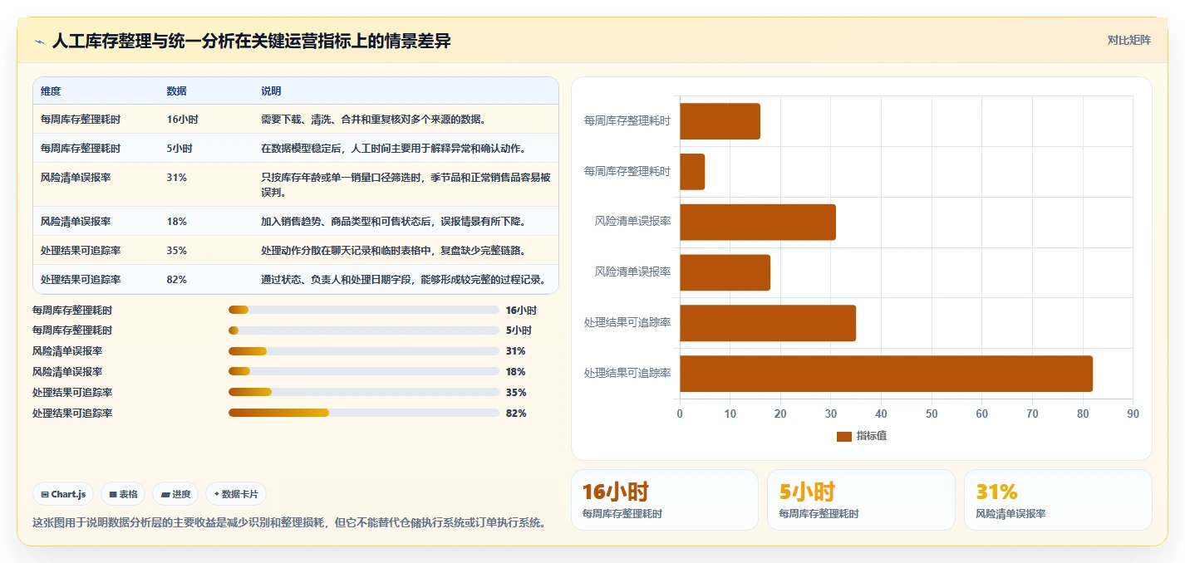The image size is (1185, 563).
Task: Click the progress bar labeled 31%
Action: tap(364, 351)
